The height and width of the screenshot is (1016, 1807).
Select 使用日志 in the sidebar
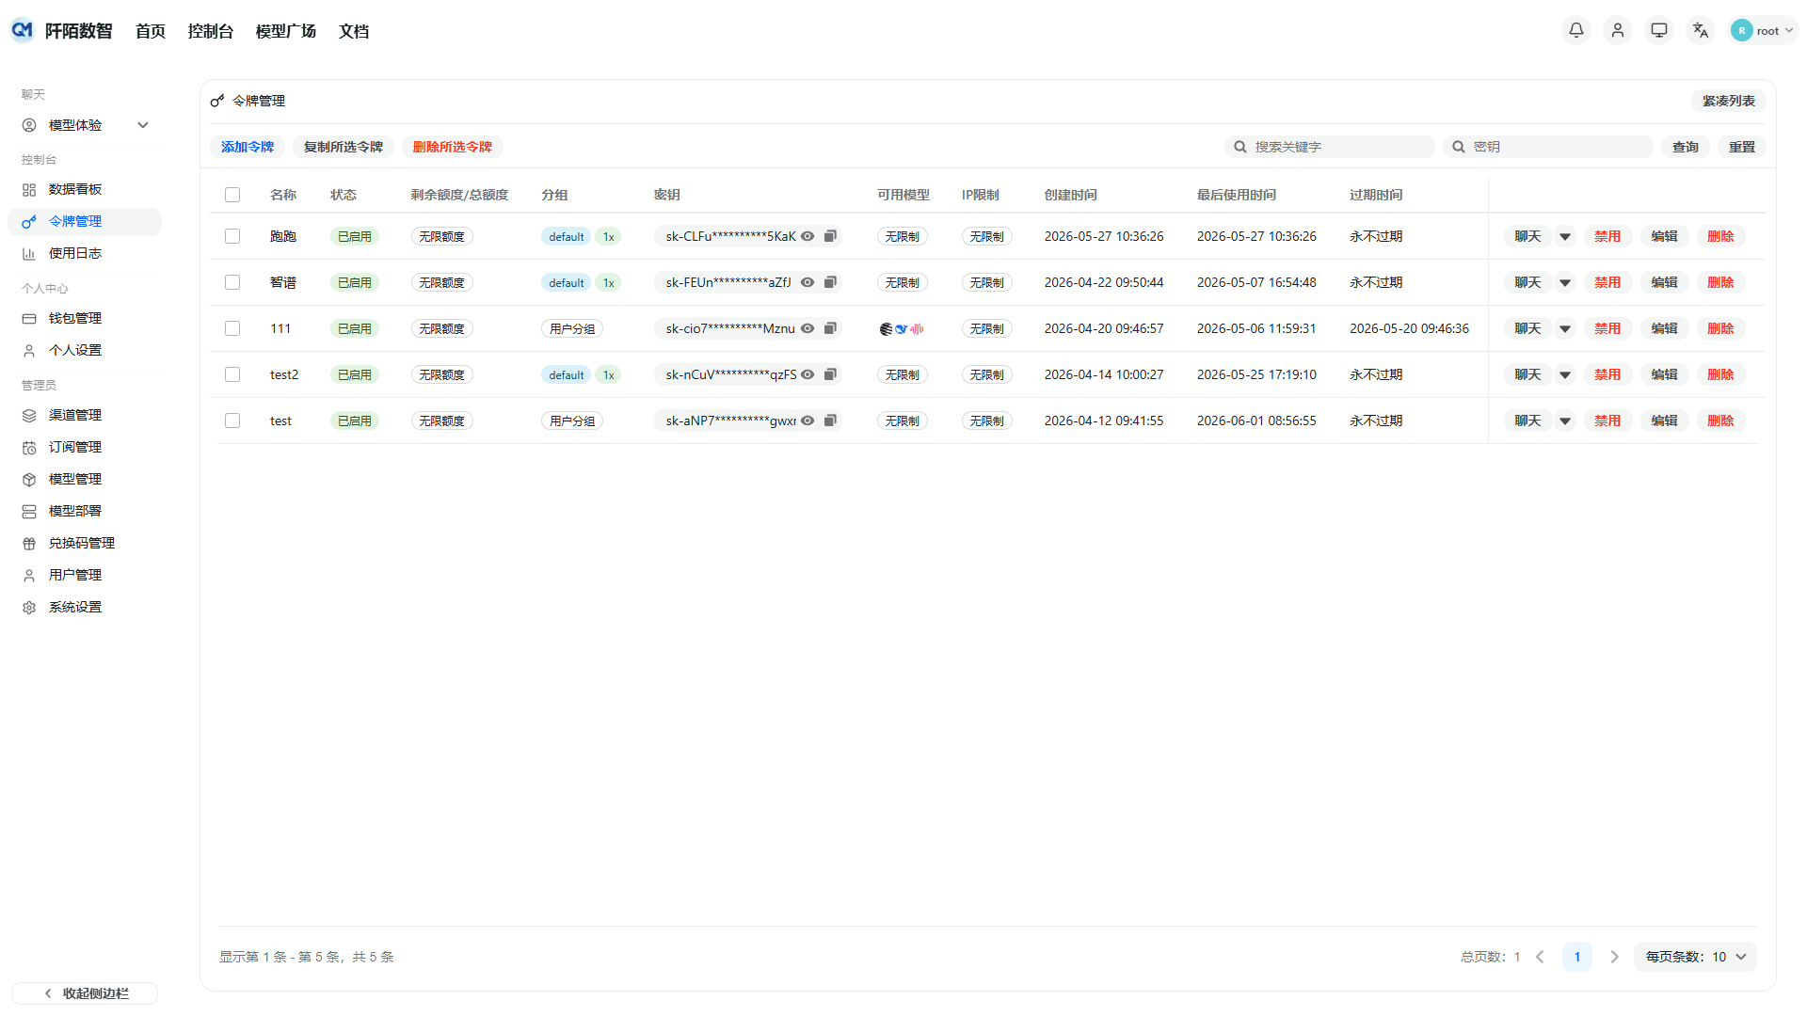[85, 253]
